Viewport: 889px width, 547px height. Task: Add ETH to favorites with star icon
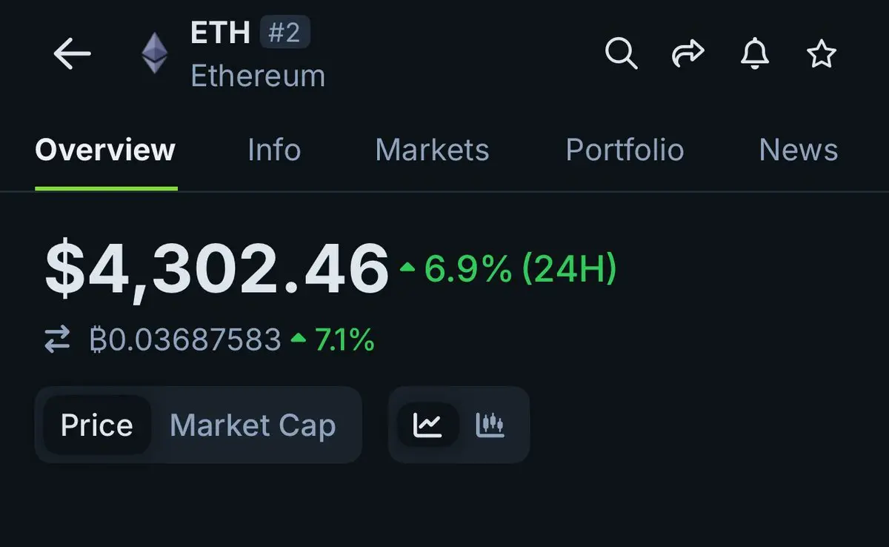(821, 54)
